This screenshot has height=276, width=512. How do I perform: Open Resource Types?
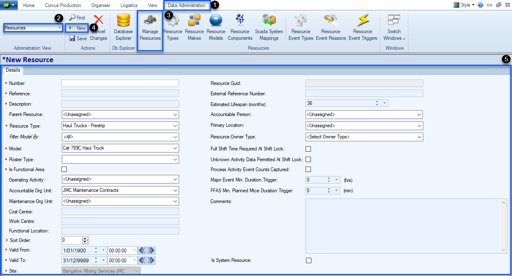tap(173, 27)
